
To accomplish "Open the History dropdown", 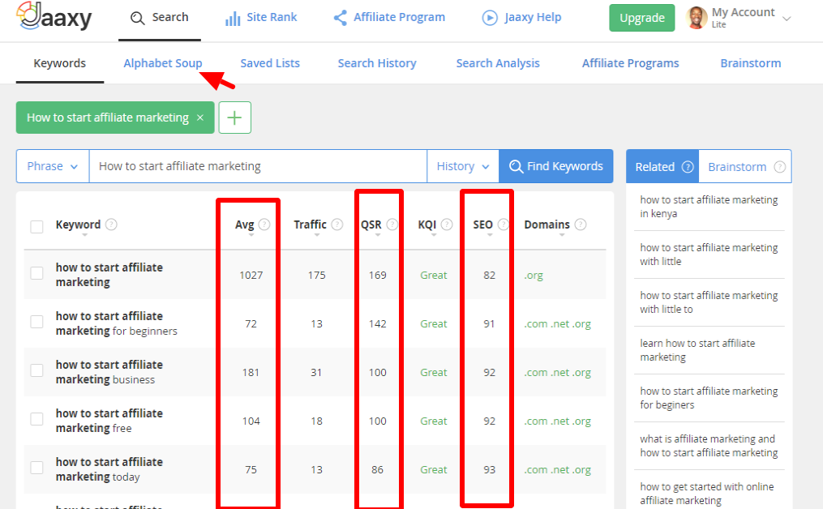I will [x=462, y=166].
